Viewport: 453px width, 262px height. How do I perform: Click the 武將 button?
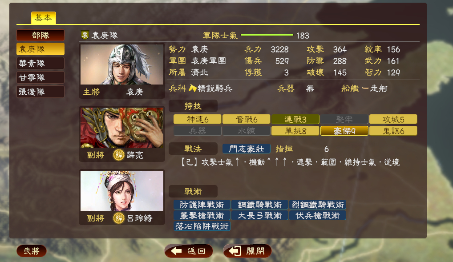point(32,251)
